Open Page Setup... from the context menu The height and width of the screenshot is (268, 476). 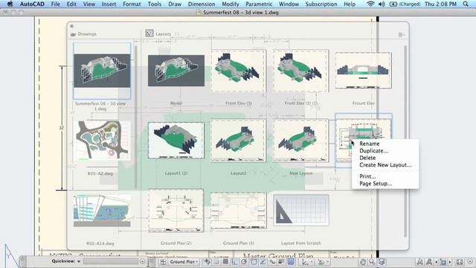tap(376, 184)
